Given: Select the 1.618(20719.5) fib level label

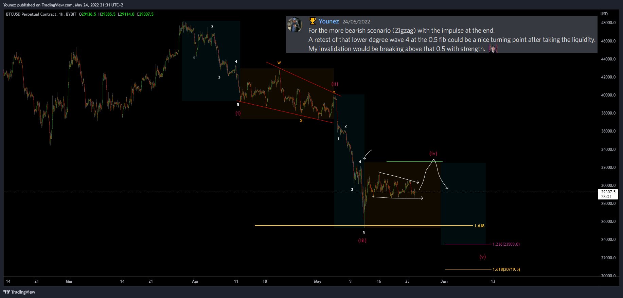Looking at the screenshot, I should 506,269.
